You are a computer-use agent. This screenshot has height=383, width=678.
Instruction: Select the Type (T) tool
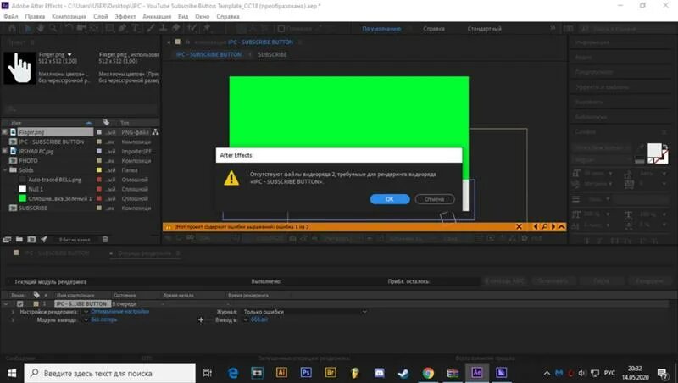tap(135, 29)
